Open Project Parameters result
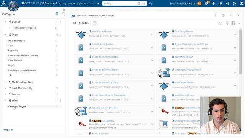245x138 pixels. click(101, 133)
